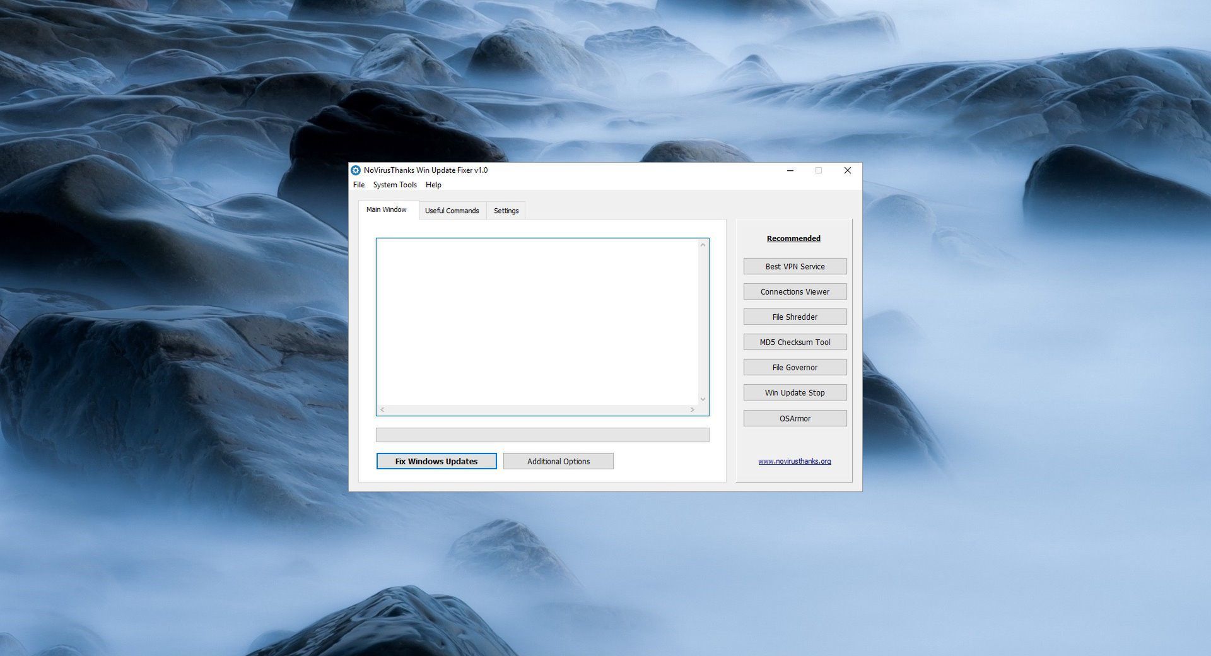1211x656 pixels.
Task: Launch File Shredder
Action: coord(794,317)
